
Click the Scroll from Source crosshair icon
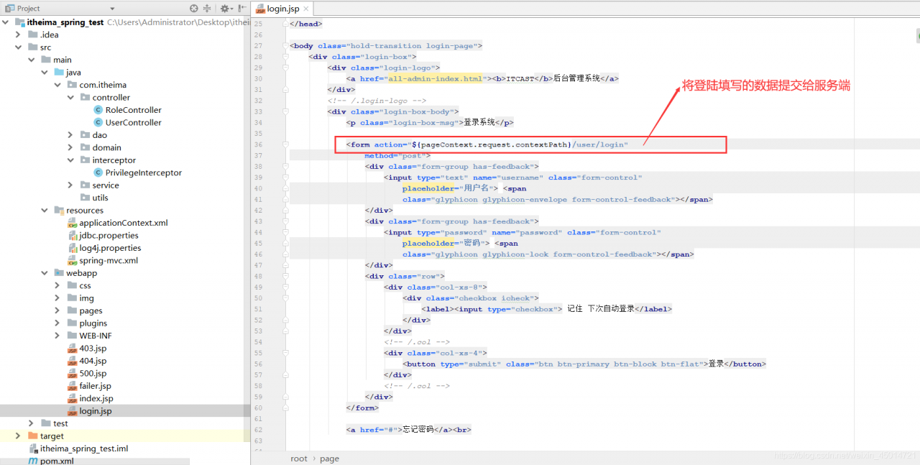pos(194,9)
